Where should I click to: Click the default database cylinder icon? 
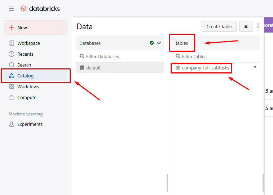coord(82,68)
